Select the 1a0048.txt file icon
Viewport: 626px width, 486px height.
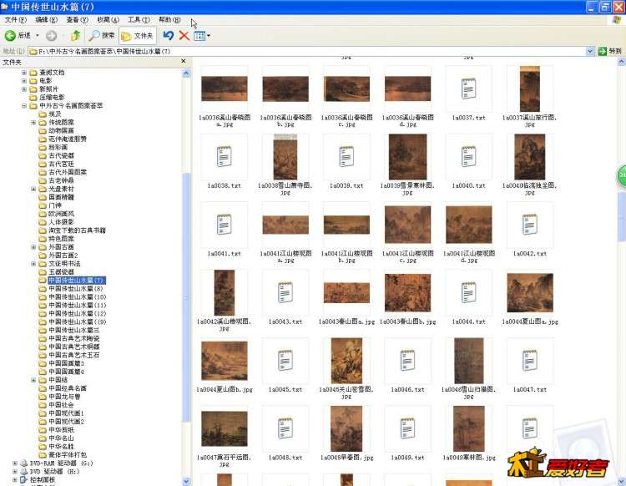point(285,428)
